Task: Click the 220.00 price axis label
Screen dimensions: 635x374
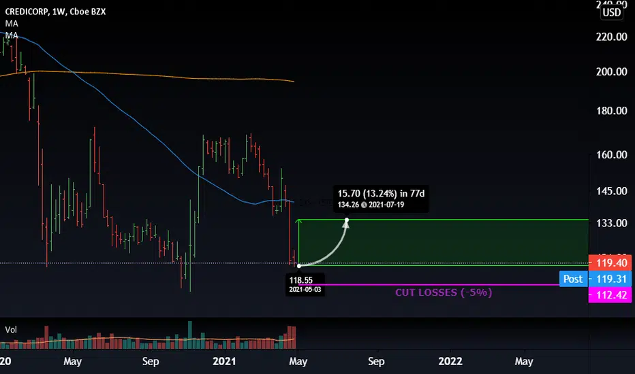Action: [612, 37]
